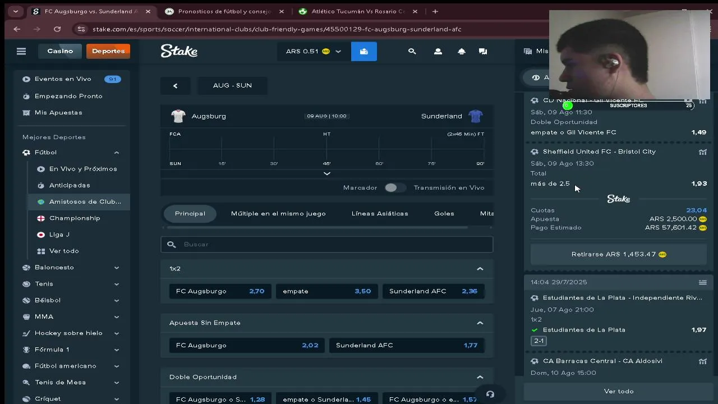Open the browser tab list dropdown arrow
The width and height of the screenshot is (718, 404).
pyautogui.click(x=16, y=11)
